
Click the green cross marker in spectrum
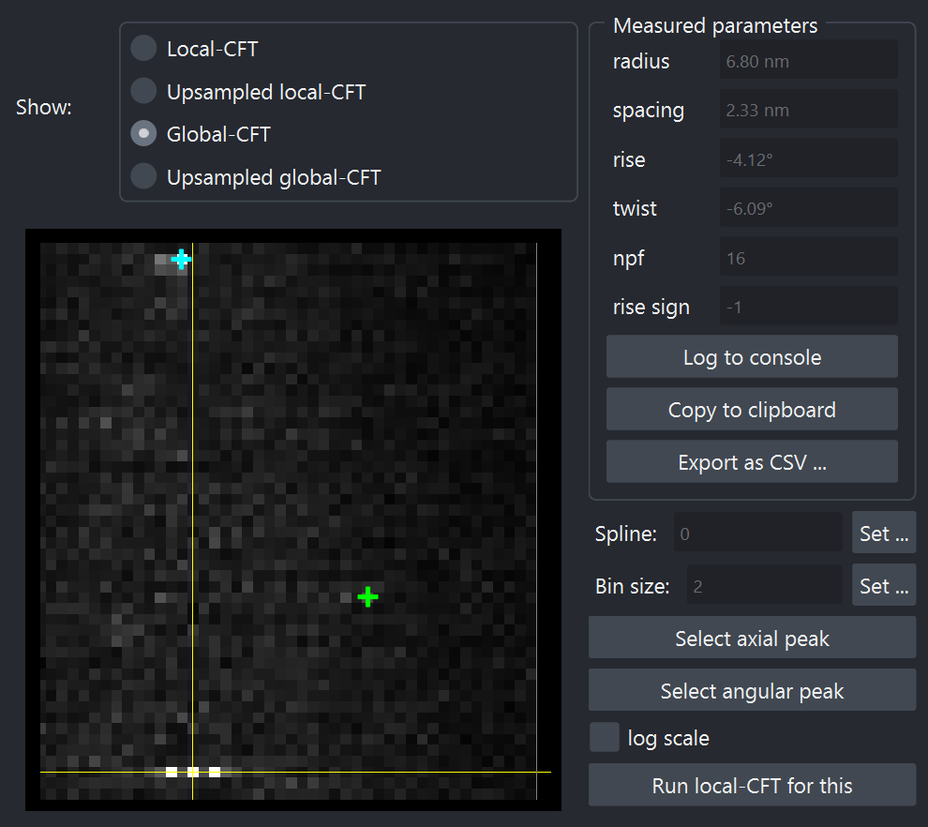pyautogui.click(x=367, y=596)
